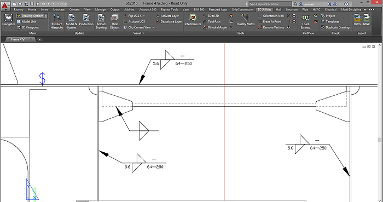The height and width of the screenshot is (202, 383).
Task: Open the application menu dropdown arrow
Action: (x=9, y=5)
